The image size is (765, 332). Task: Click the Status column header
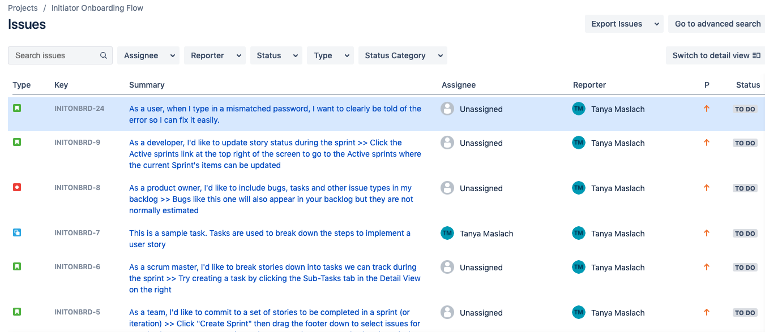[x=748, y=85]
